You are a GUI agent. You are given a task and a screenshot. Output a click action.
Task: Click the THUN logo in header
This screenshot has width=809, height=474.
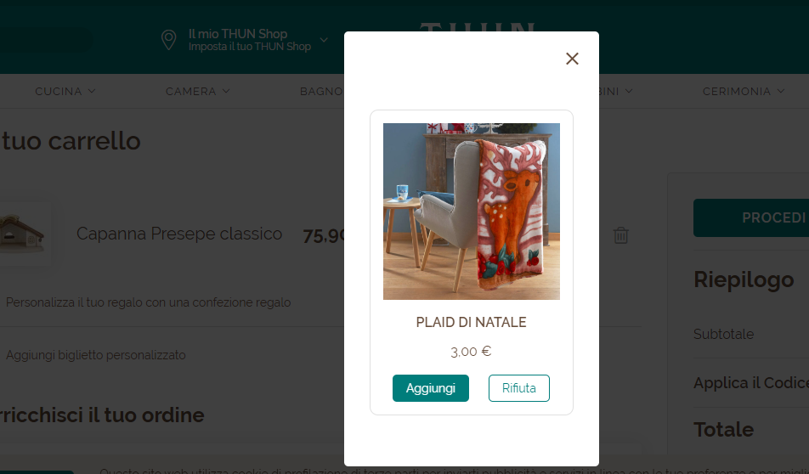[x=478, y=27]
